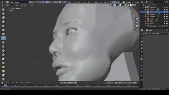
Task: Jump to the first frame
Action: tap(64, 83)
